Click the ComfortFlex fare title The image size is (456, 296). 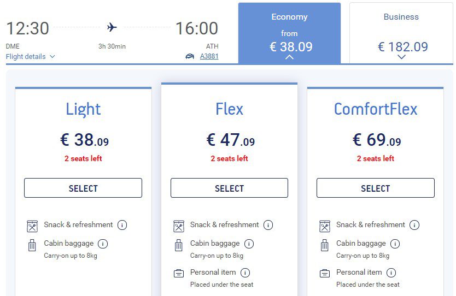coord(376,109)
